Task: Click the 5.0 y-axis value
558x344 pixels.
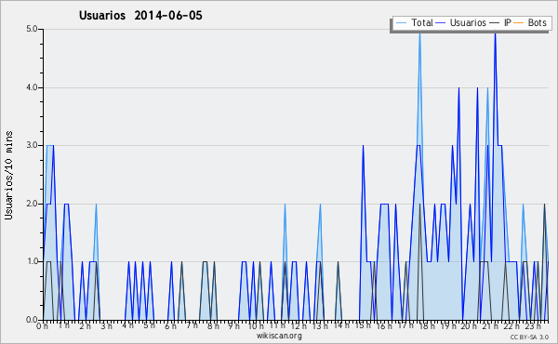Action: tap(32, 29)
